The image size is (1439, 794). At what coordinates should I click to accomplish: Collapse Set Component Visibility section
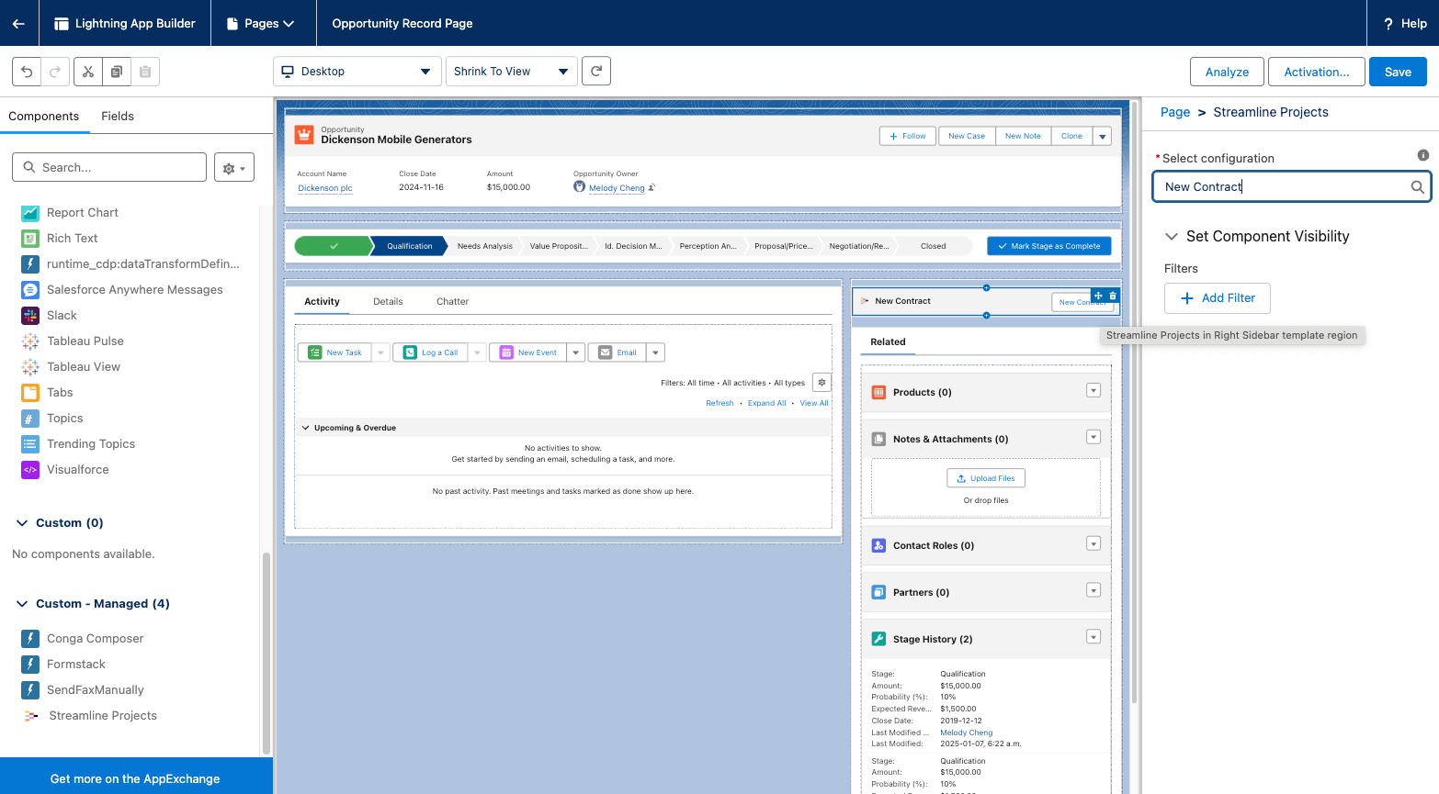pos(1172,236)
